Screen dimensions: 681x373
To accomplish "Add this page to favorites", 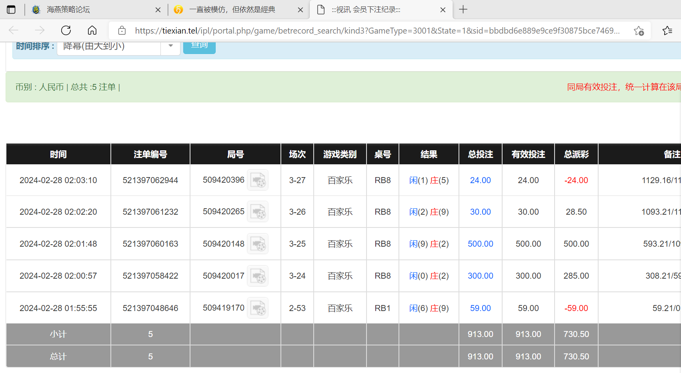I will pos(639,31).
